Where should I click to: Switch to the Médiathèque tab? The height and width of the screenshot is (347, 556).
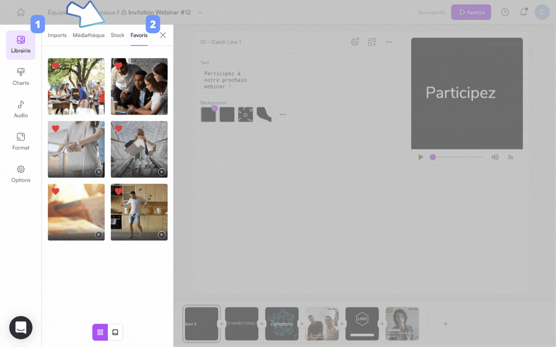[x=89, y=35]
